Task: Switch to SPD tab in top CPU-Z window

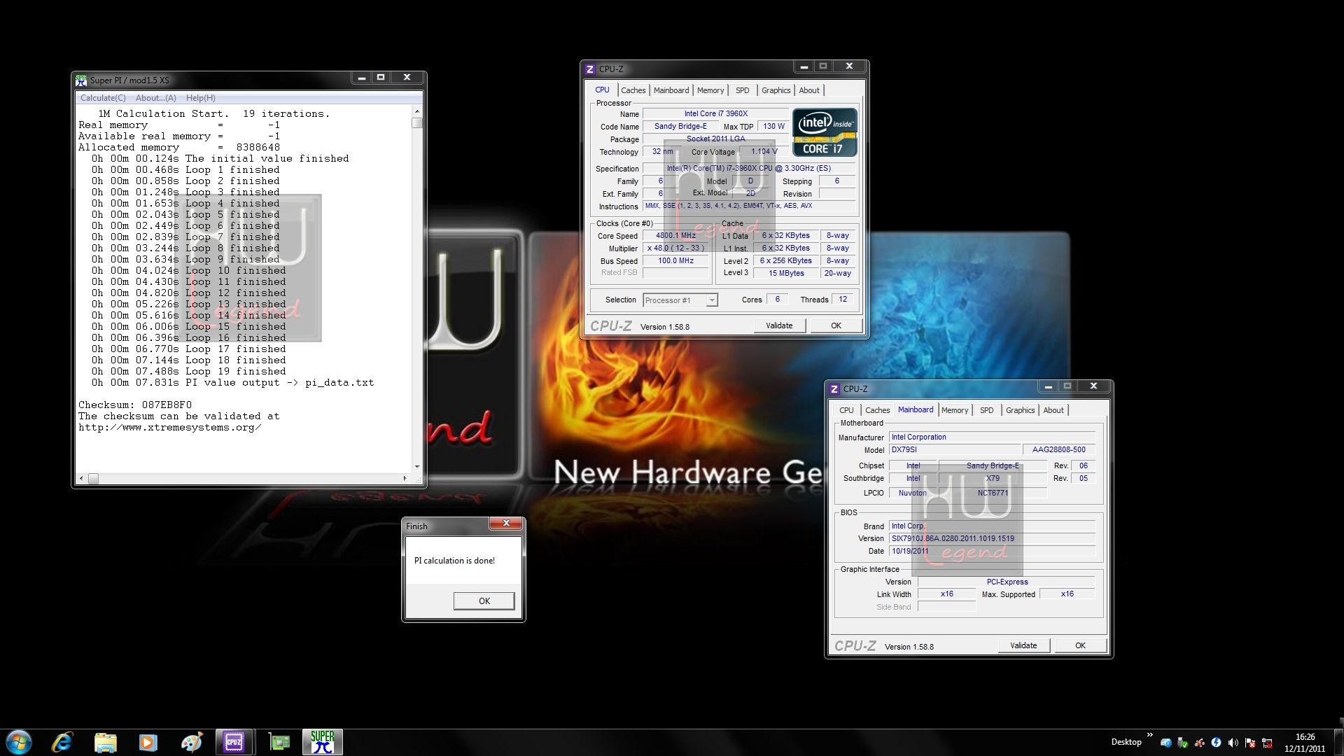Action: 743,90
